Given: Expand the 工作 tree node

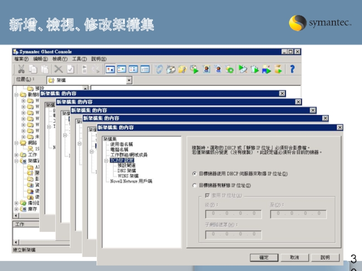Looking at the screenshot, I should [x=16, y=155].
